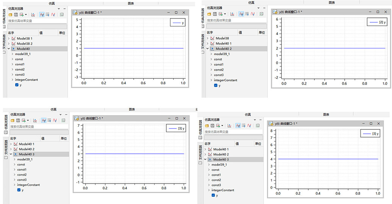Image resolution: width=392 pixels, height=204 pixels.
Task: Export icon in panel with Model40 2 selected
Action: click(221, 14)
